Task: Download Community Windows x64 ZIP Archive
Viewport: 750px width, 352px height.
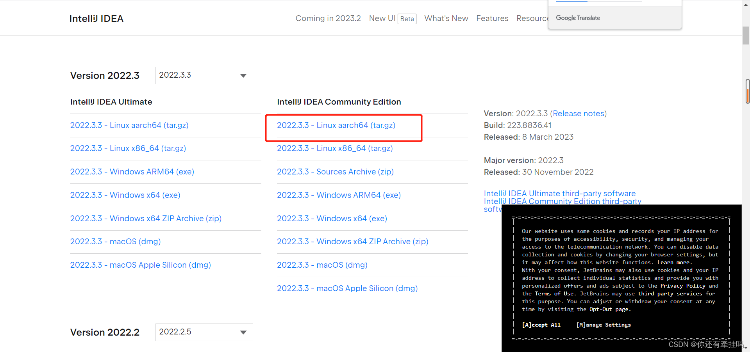Action: pos(353,242)
